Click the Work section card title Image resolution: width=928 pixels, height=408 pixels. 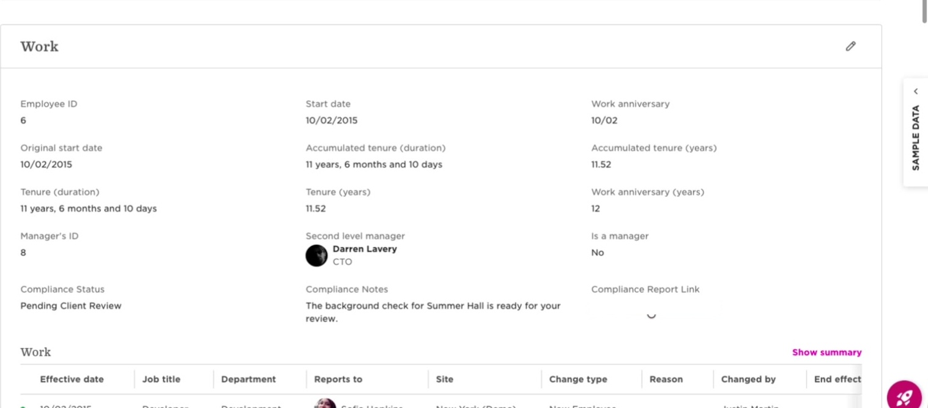point(40,46)
